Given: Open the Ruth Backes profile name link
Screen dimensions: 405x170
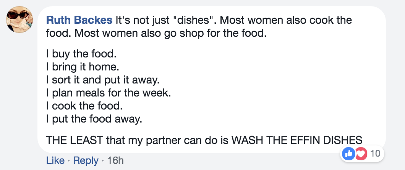Looking at the screenshot, I should pyautogui.click(x=79, y=20).
